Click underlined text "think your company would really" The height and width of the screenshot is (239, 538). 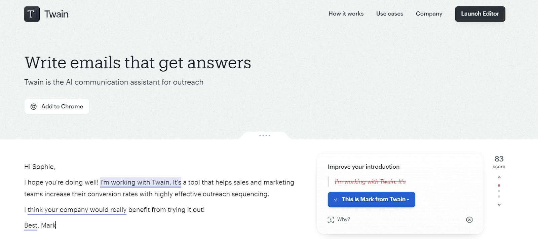pyautogui.click(x=77, y=210)
